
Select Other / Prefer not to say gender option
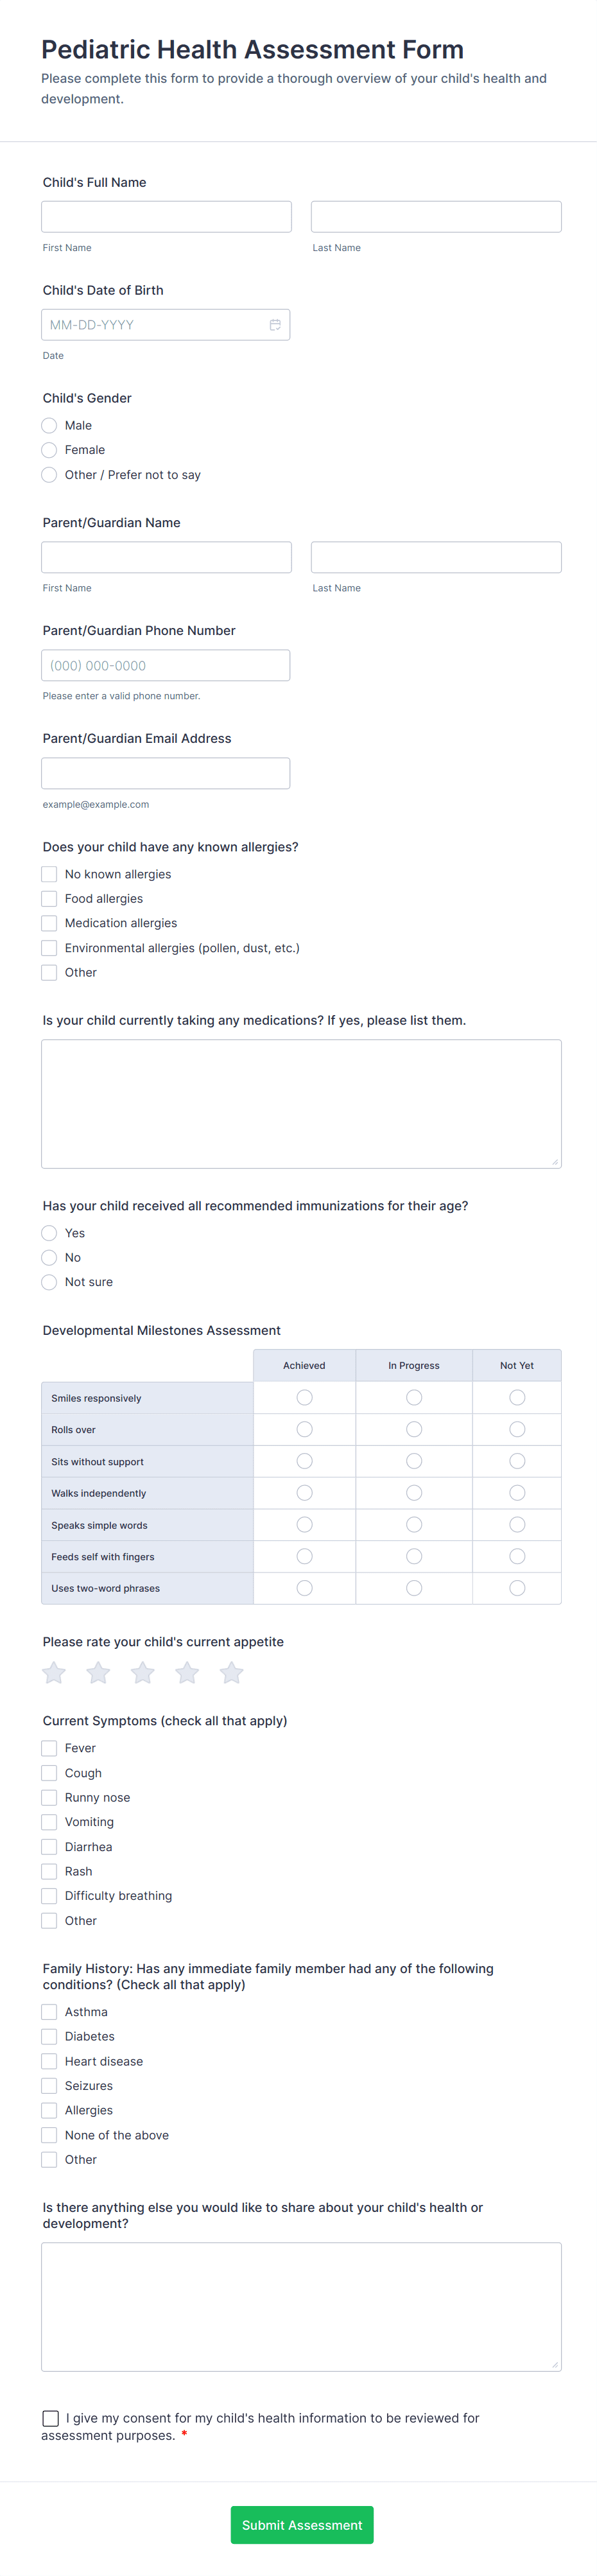(x=49, y=475)
